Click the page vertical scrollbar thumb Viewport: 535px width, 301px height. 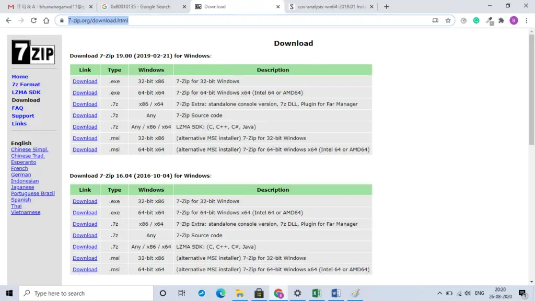(x=531, y=89)
